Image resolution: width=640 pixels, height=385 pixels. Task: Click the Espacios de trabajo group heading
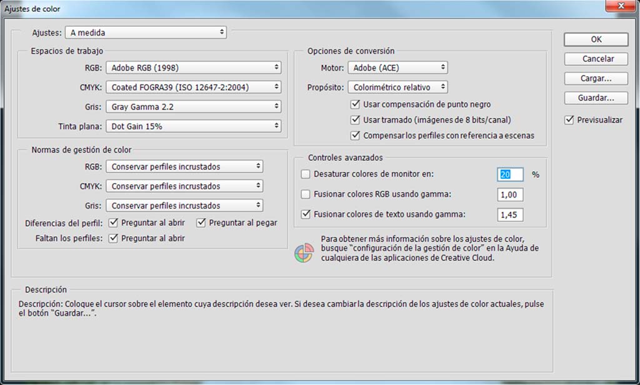click(x=67, y=51)
